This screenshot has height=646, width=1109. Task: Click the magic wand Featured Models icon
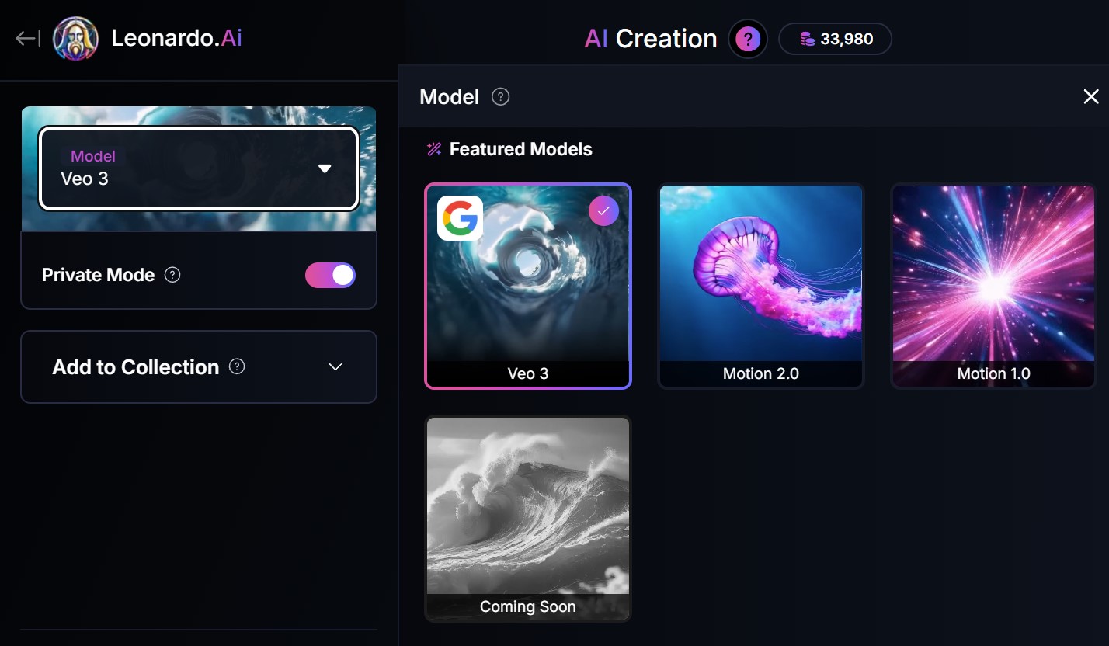434,149
